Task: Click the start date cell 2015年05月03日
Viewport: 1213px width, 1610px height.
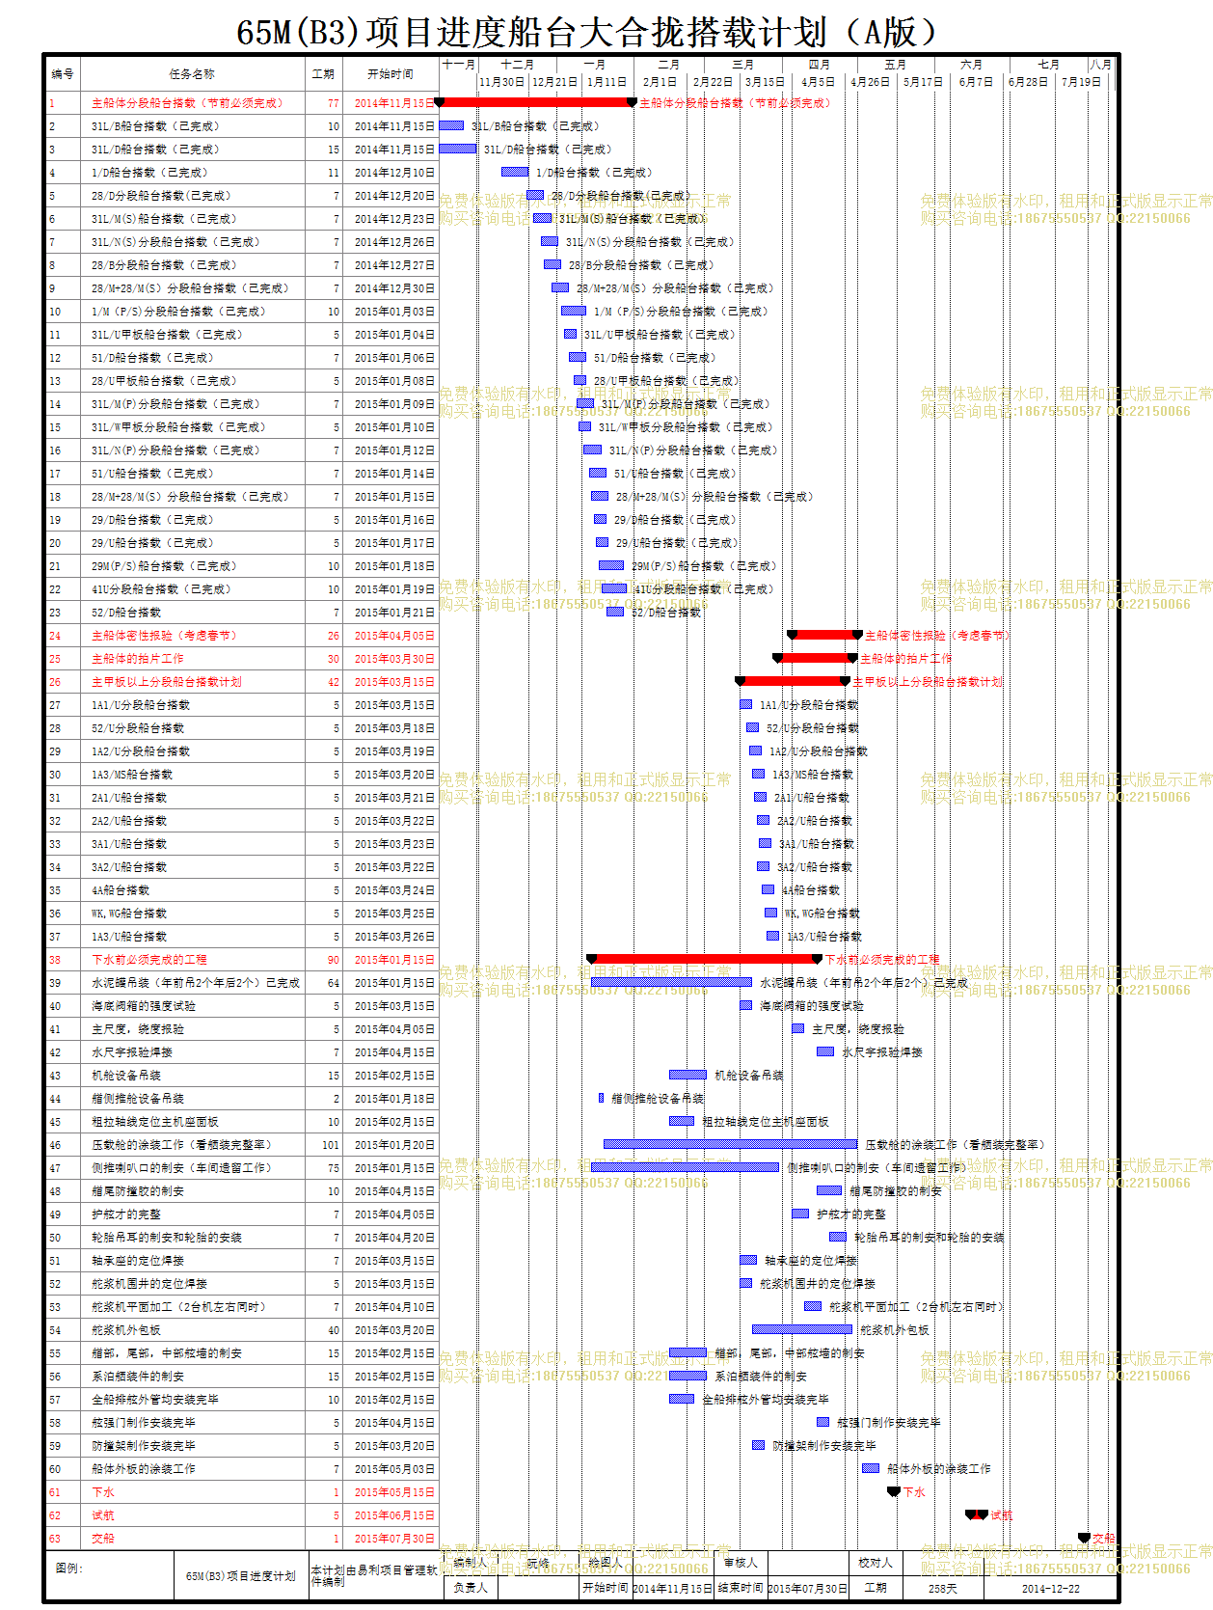Action: (x=391, y=1469)
